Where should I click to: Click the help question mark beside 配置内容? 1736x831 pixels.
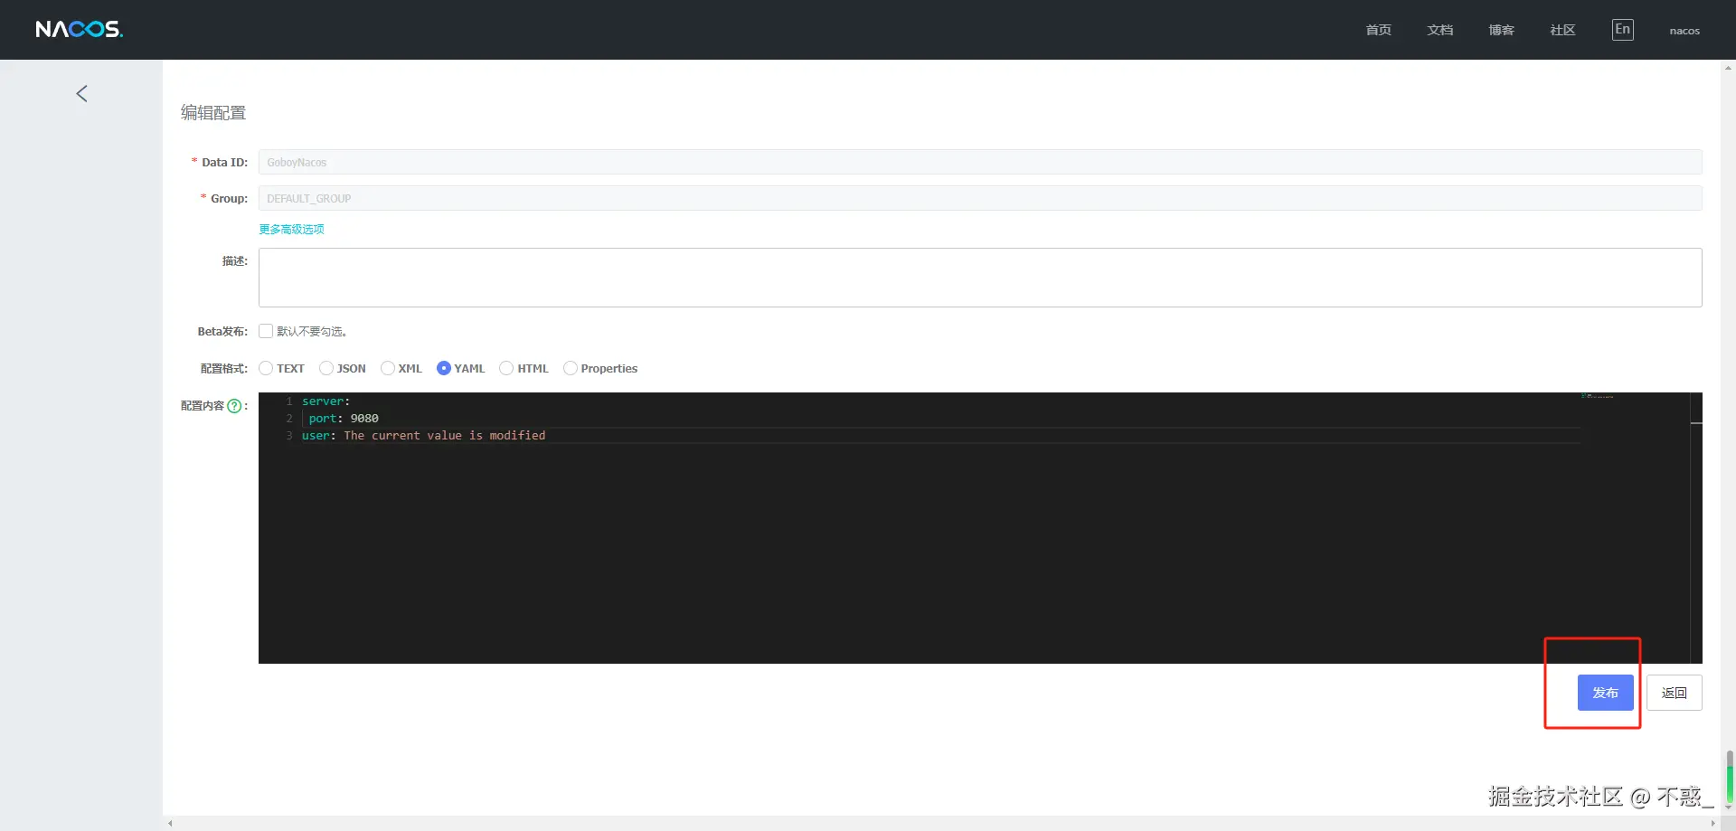coord(234,406)
